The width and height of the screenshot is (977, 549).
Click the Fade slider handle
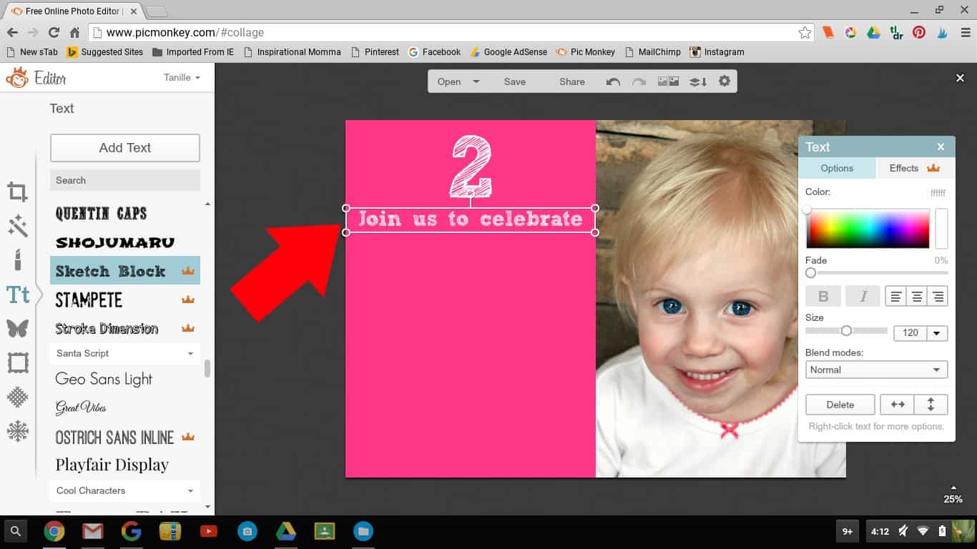(x=810, y=273)
